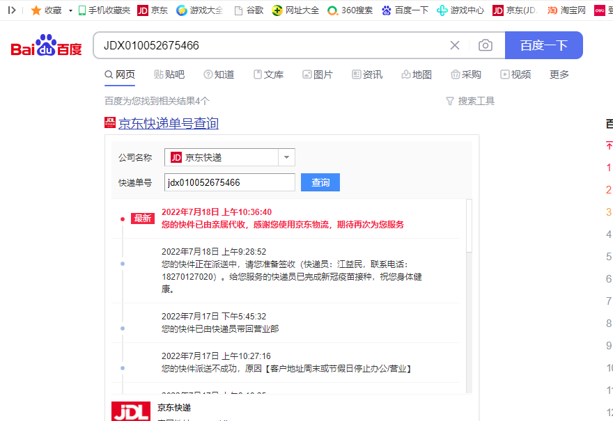Open the 360搜索 bookmark
The height and width of the screenshot is (421, 613).
(350, 10)
